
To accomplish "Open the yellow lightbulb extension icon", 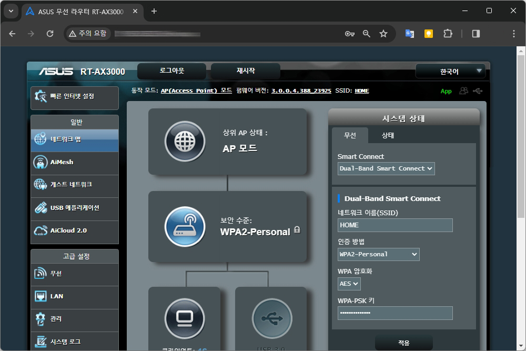I will [428, 34].
